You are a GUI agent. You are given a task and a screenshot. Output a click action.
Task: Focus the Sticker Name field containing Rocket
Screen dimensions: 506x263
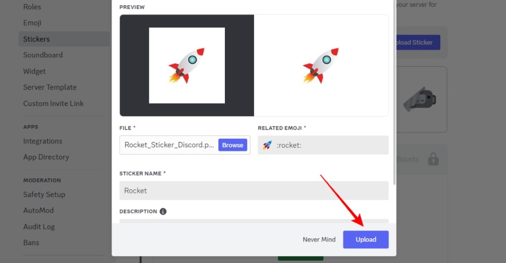click(254, 190)
